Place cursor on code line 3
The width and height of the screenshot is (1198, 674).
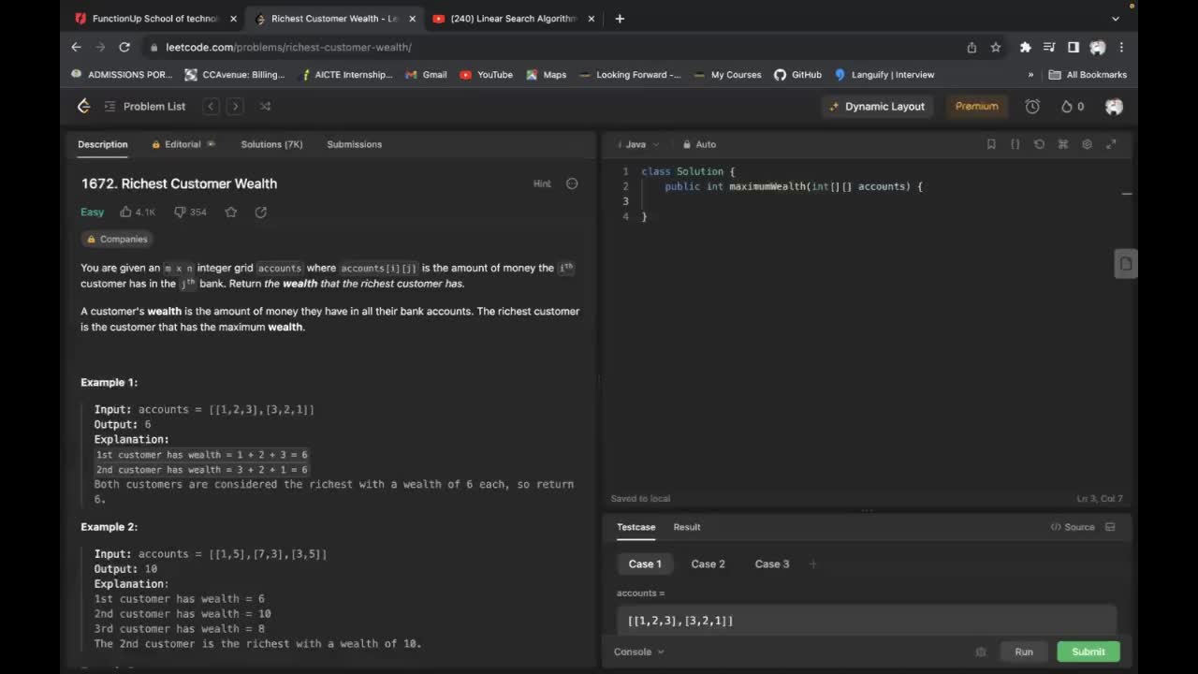pos(880,201)
